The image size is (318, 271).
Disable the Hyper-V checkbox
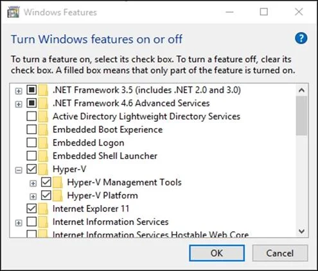click(x=31, y=169)
